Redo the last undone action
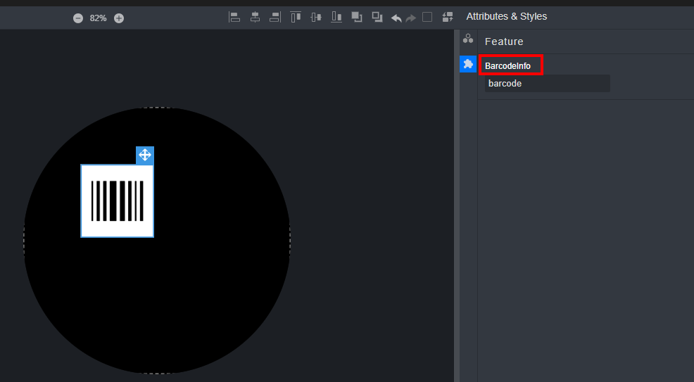Viewport: 694px width, 382px height. [411, 18]
